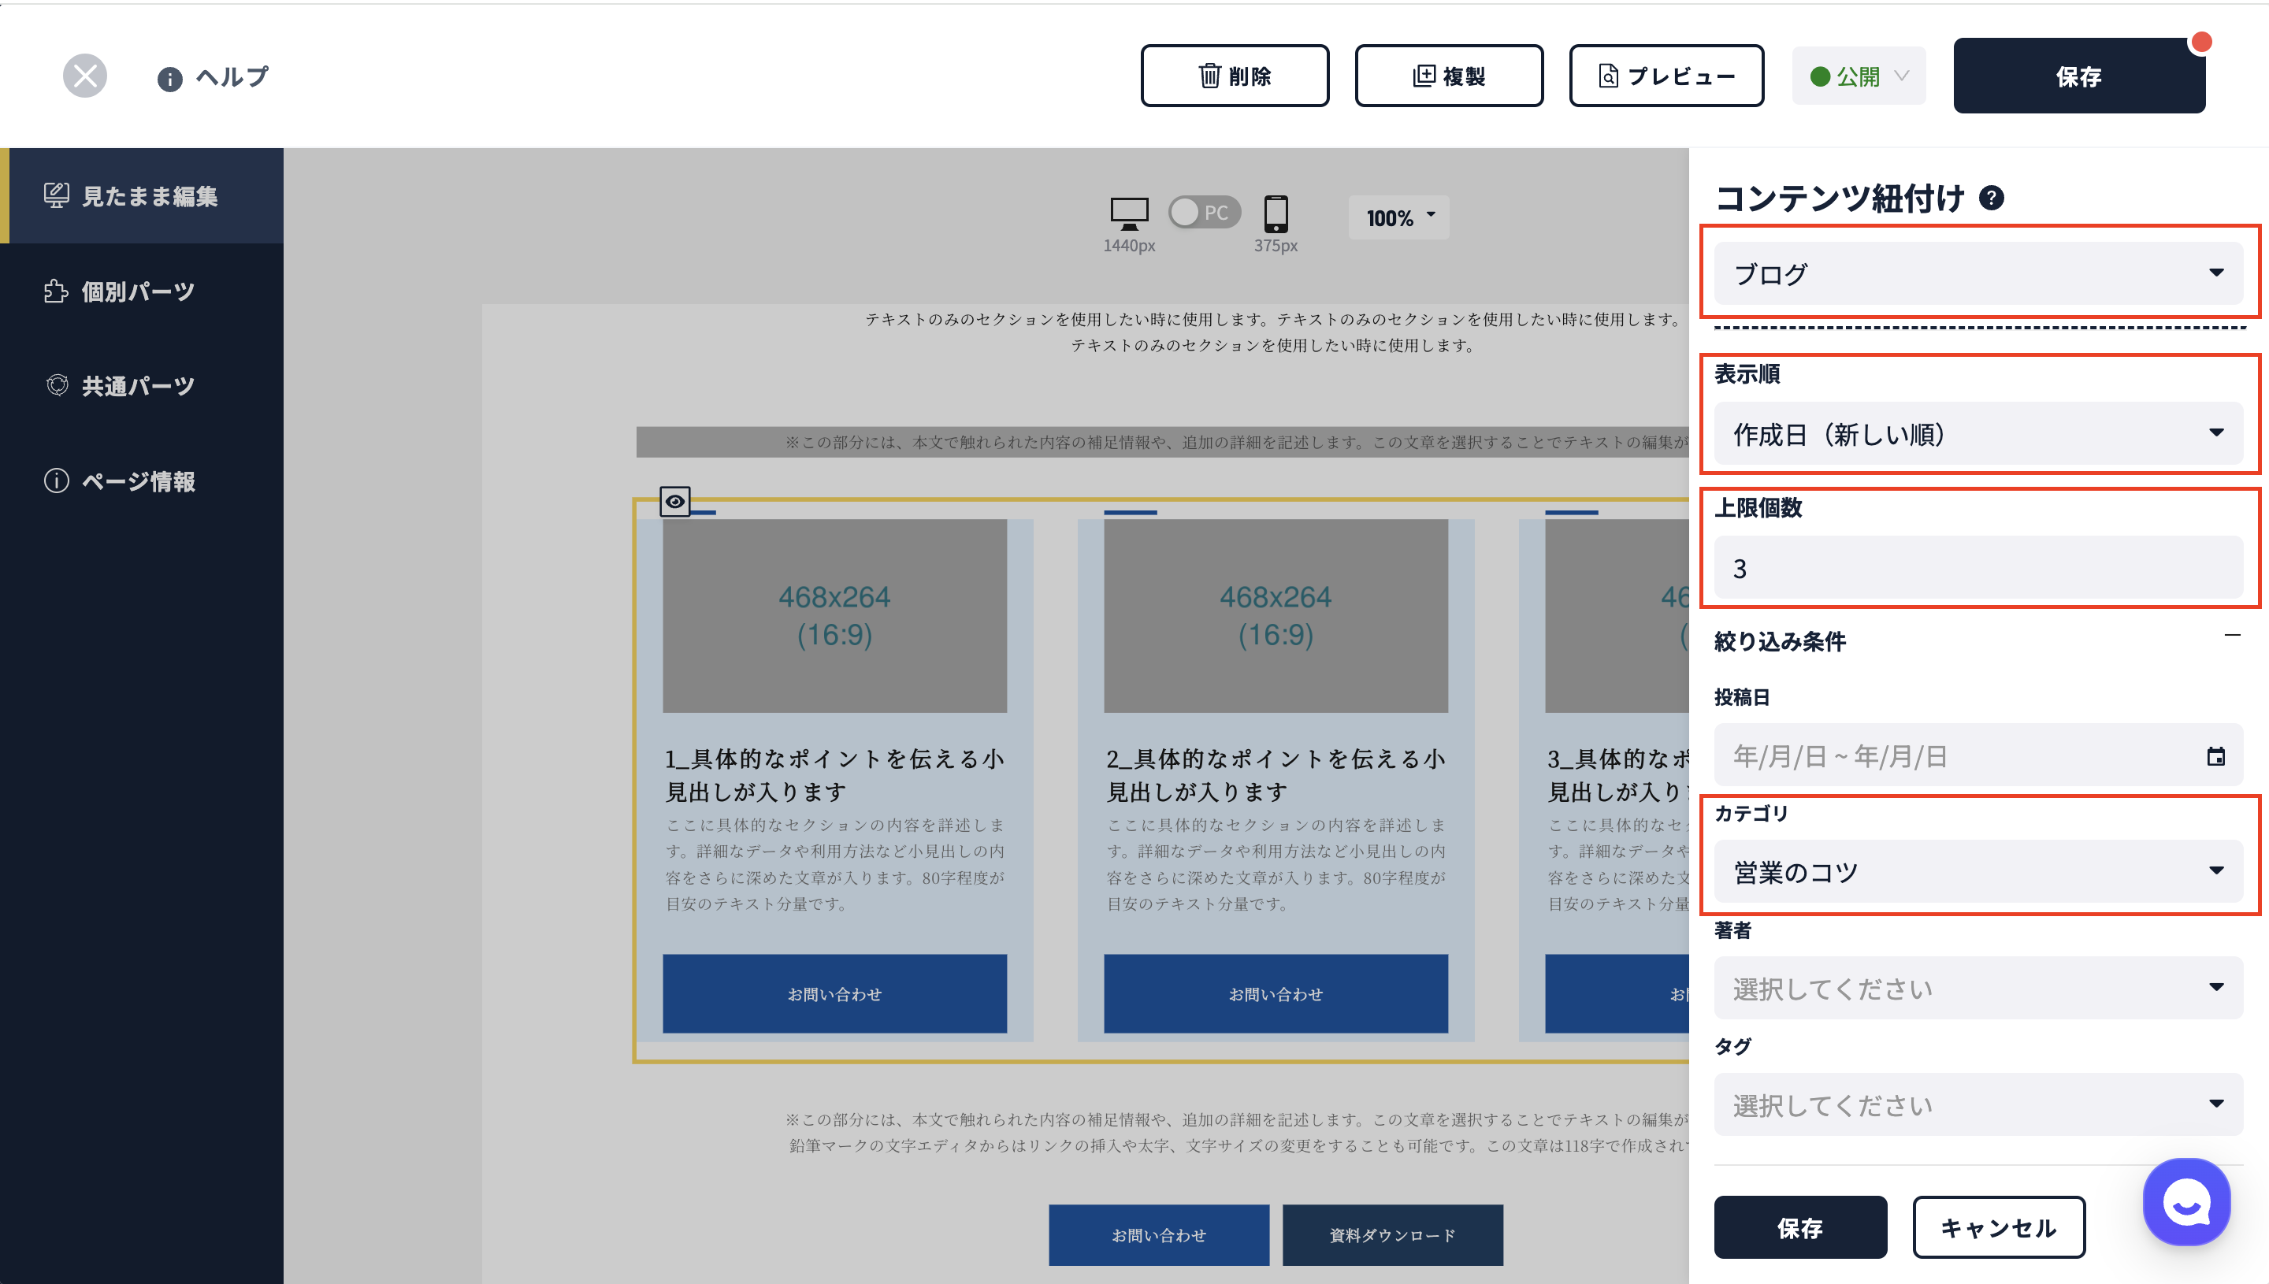
Task: Open 個別パーツ in the sidebar
Action: (142, 291)
